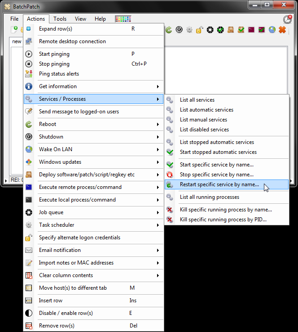The height and width of the screenshot is (332, 298).
Task: Expand the Job queue submenu arrow
Action: pyautogui.click(x=158, y=212)
